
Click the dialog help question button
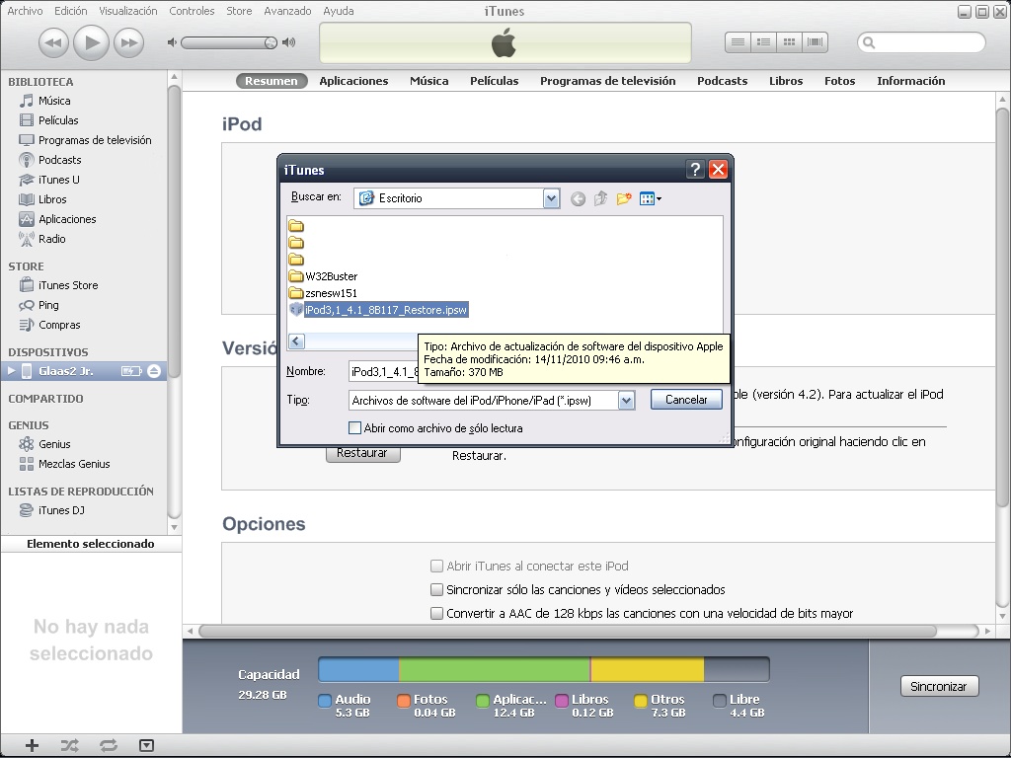695,170
